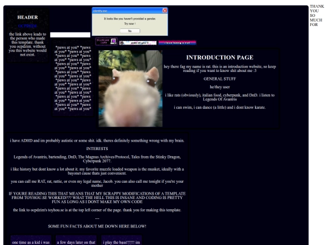Screen dimensions: 327x245
Task: Click 'the link above leads to' sidebar note
Action: click(x=27, y=44)
